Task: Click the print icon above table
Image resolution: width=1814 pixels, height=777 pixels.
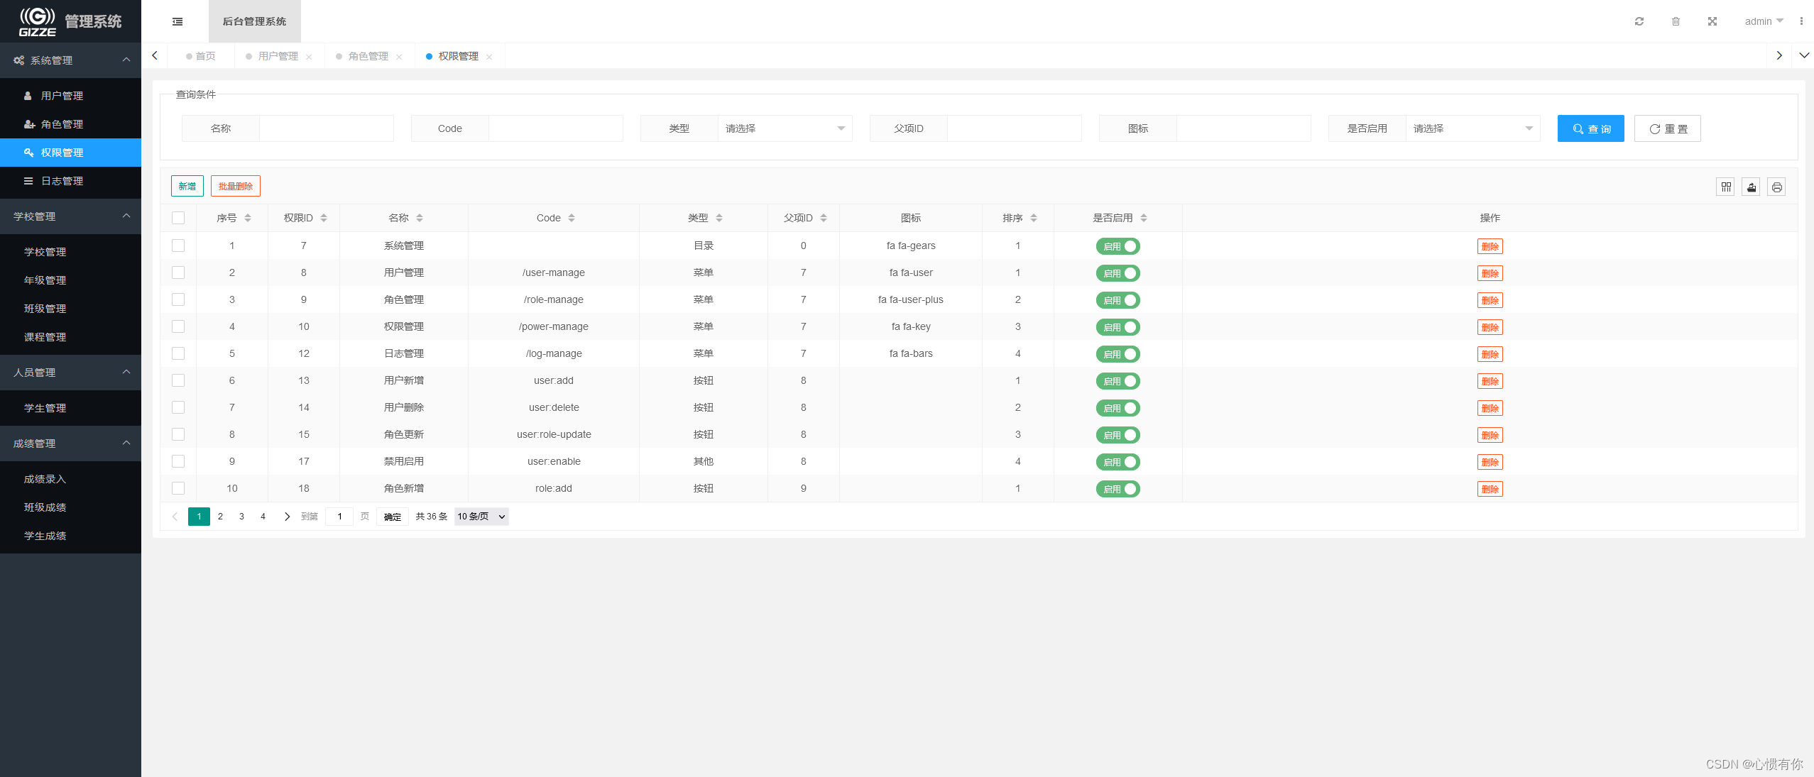Action: point(1776,187)
